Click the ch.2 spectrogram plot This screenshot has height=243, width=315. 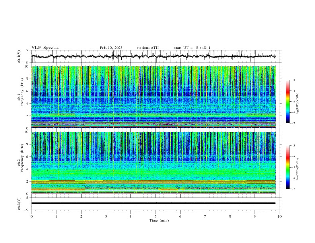[154, 163]
